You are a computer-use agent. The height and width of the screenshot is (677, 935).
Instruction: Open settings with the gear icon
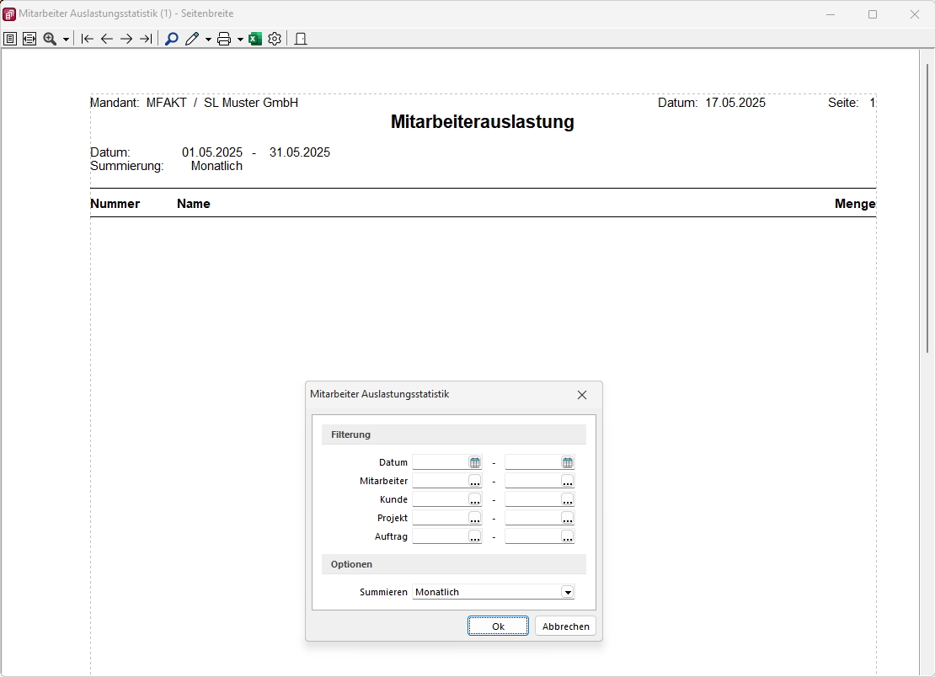point(275,39)
